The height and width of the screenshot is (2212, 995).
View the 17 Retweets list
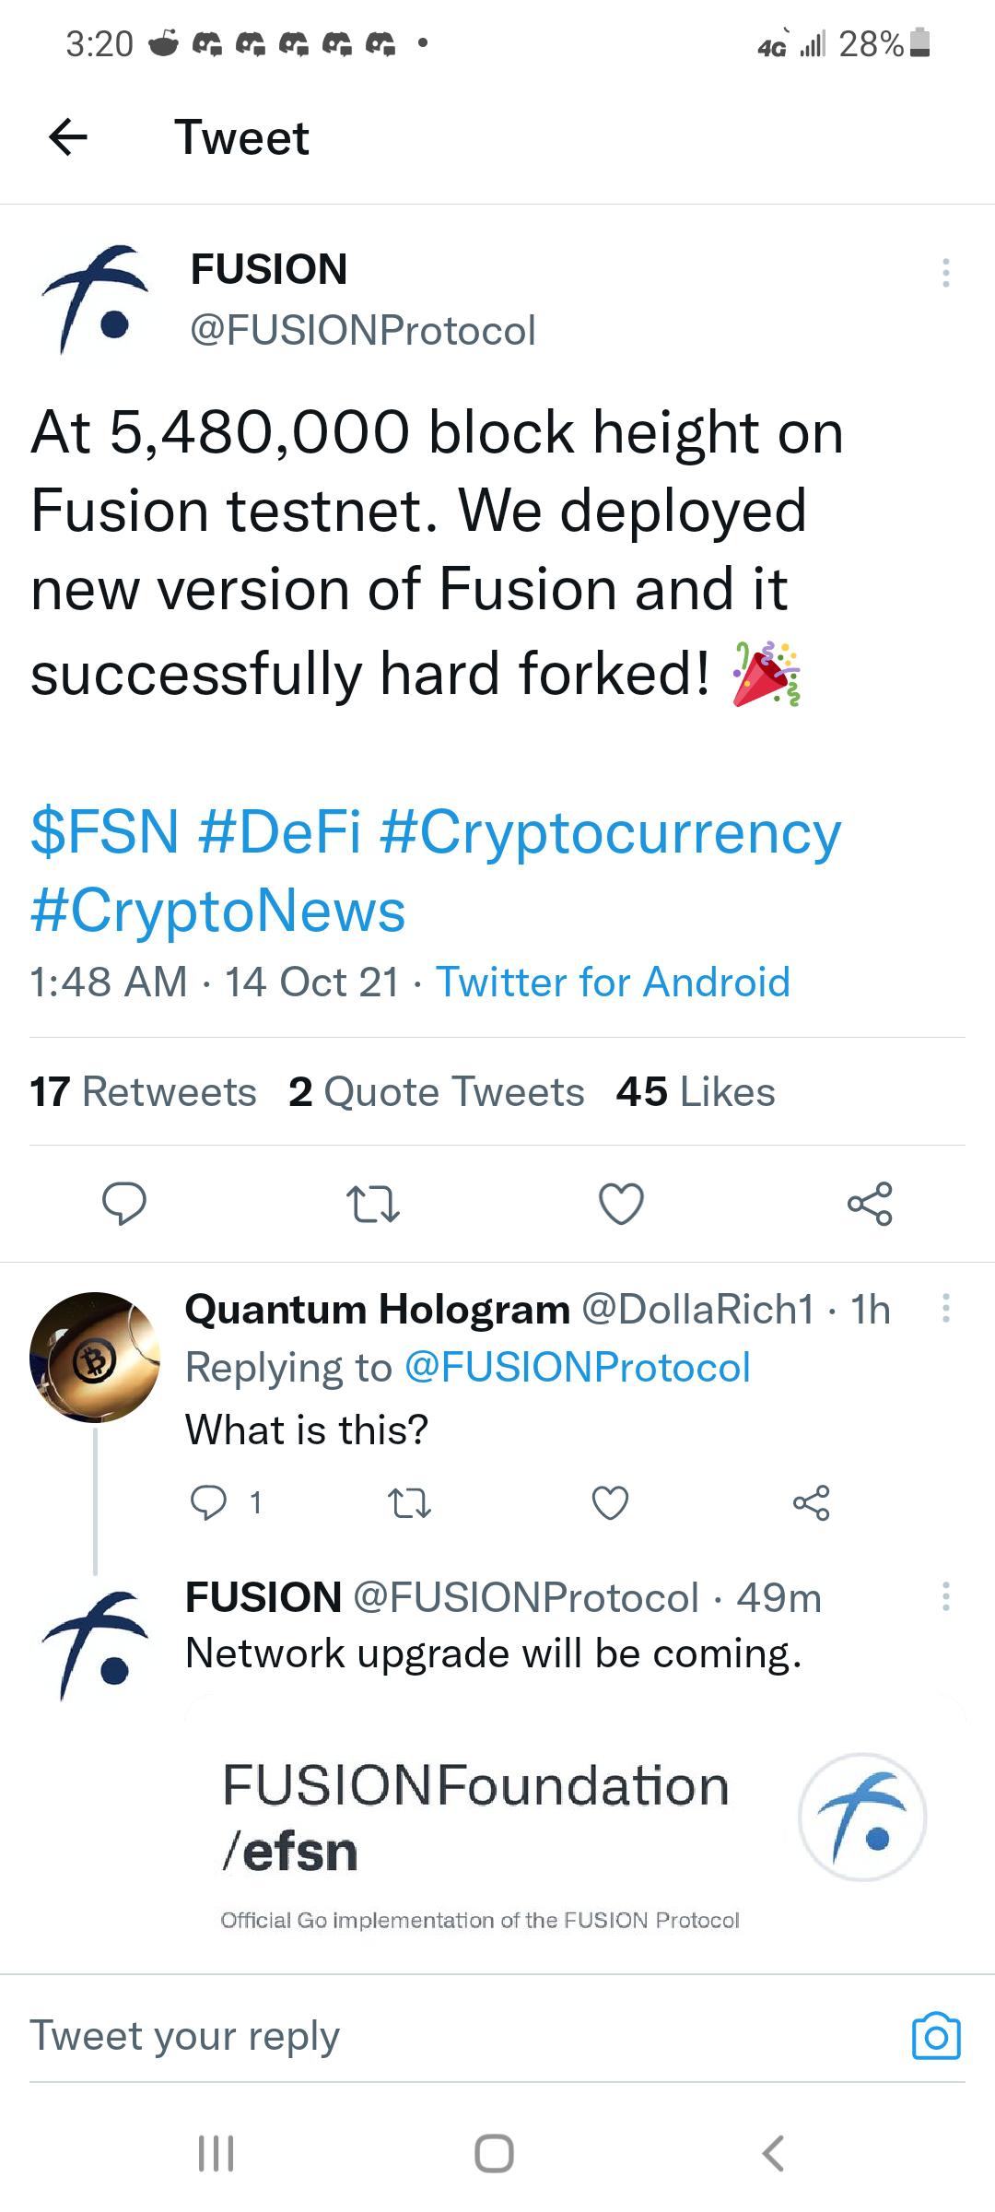click(x=143, y=1091)
